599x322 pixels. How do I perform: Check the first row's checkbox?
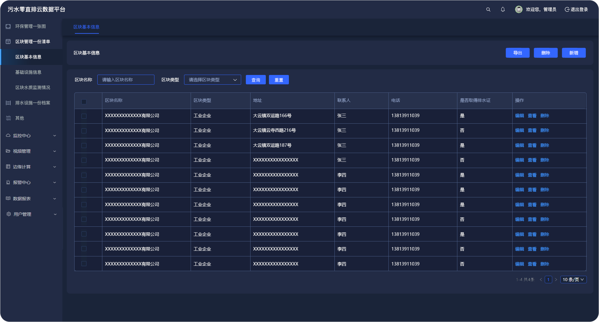click(x=84, y=116)
